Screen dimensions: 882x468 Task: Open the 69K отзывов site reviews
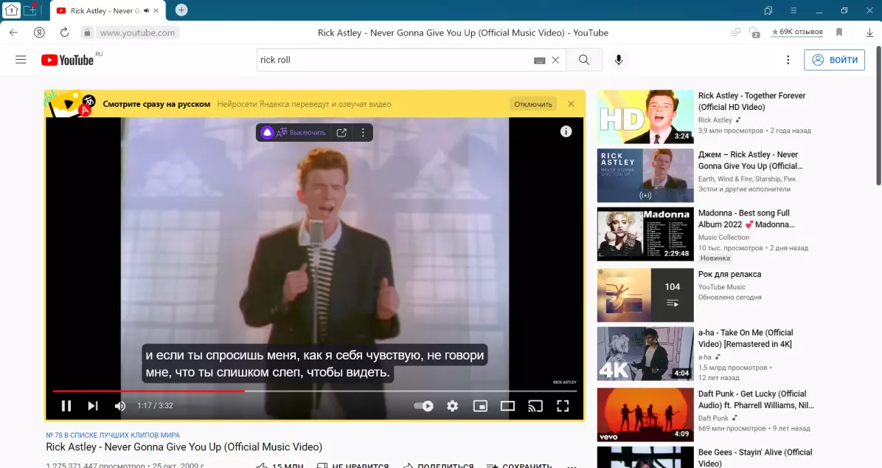coord(797,32)
